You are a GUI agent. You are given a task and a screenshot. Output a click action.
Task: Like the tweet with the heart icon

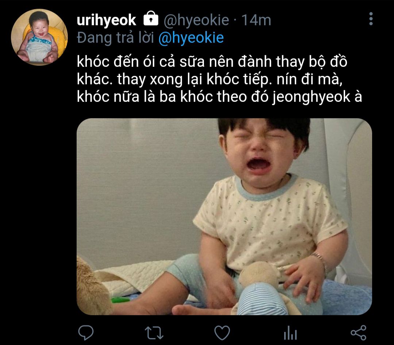pos(222,333)
